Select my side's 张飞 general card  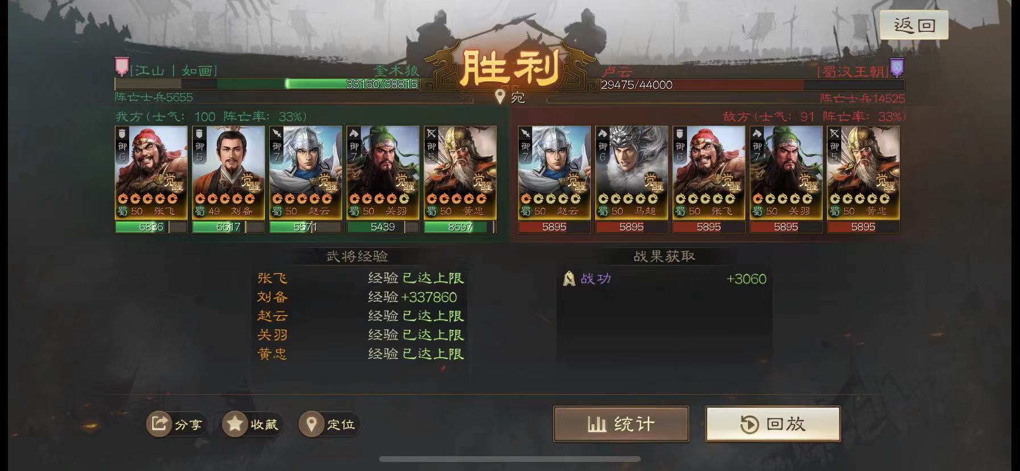click(151, 172)
